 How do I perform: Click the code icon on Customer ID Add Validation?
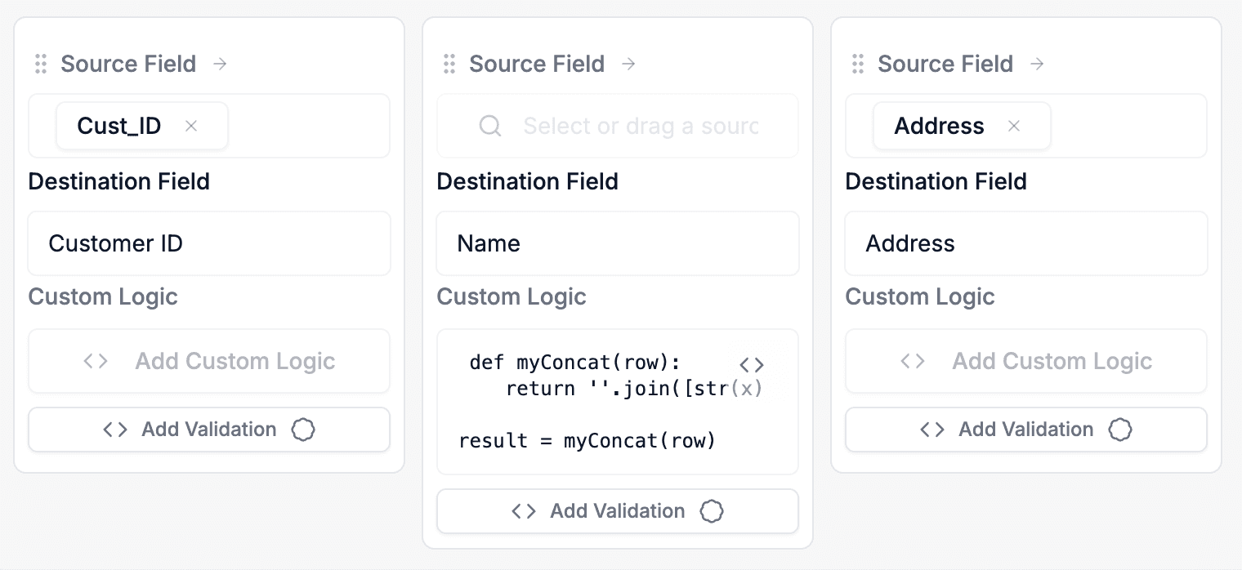(115, 430)
